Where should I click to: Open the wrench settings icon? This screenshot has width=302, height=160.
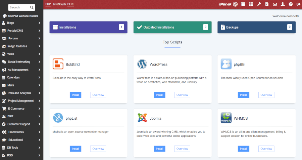[x=259, y=4]
